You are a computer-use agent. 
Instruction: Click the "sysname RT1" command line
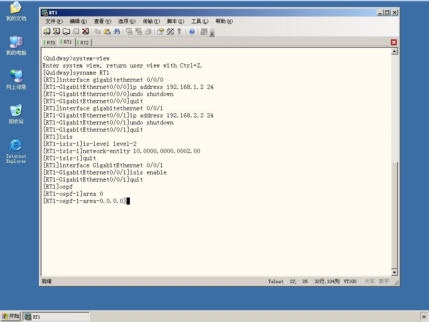coord(76,73)
